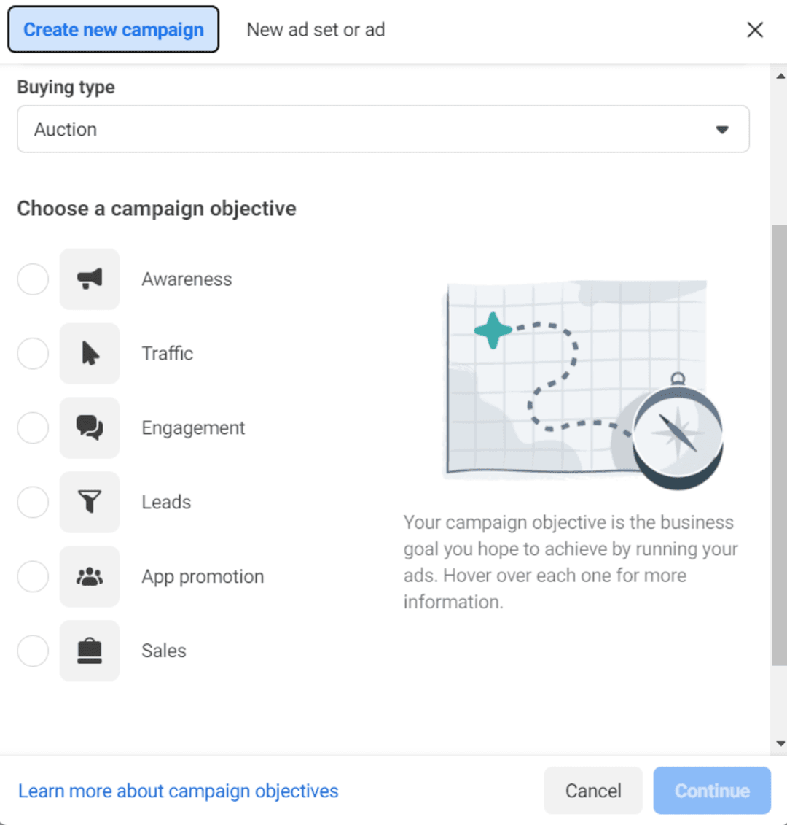Viewport: 787px width, 825px height.
Task: Click the scrollbar down arrow
Action: click(x=780, y=743)
